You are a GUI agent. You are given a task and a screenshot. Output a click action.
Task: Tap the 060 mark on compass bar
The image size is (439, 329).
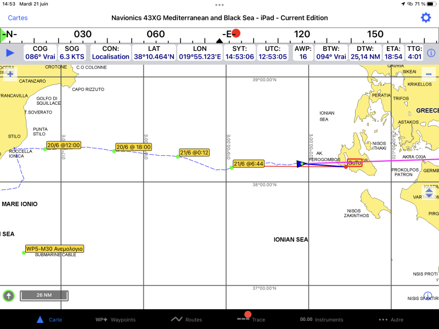pyautogui.click(x=156, y=34)
